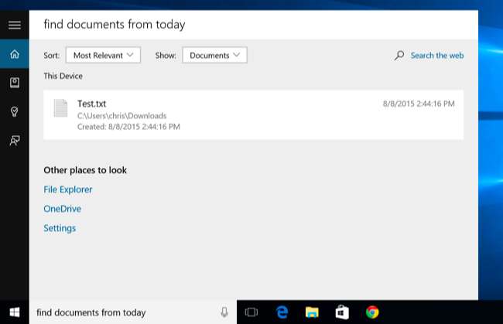Click the Settings link under Other places

(60, 228)
